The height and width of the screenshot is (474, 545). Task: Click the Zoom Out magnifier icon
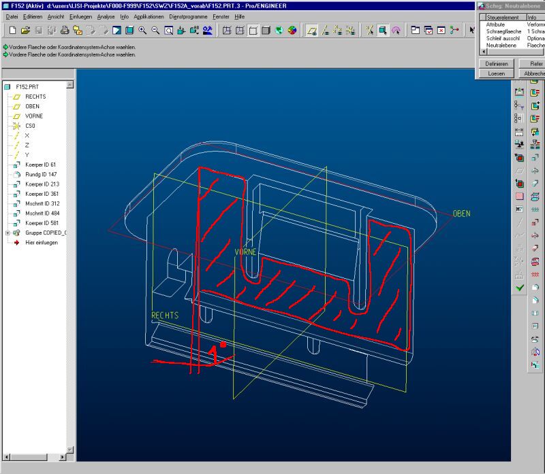click(155, 31)
